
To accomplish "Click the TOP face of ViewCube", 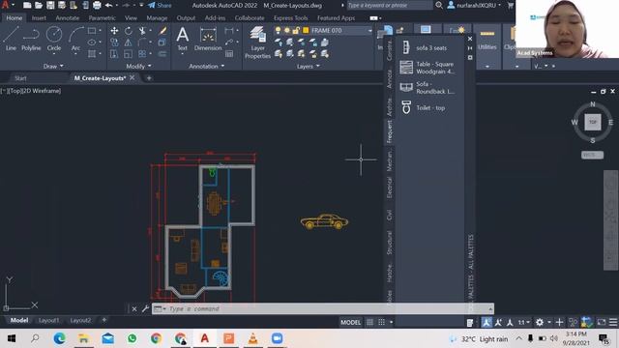I will point(593,123).
